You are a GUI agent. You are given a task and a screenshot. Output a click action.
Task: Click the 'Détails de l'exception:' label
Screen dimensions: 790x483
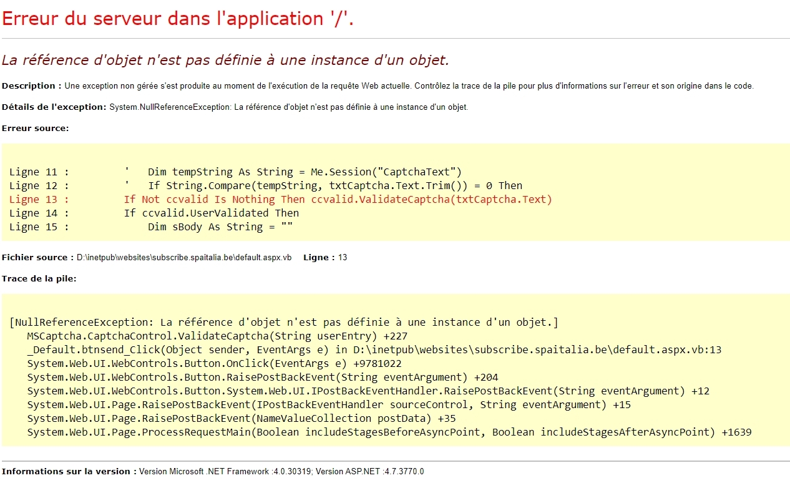point(54,107)
